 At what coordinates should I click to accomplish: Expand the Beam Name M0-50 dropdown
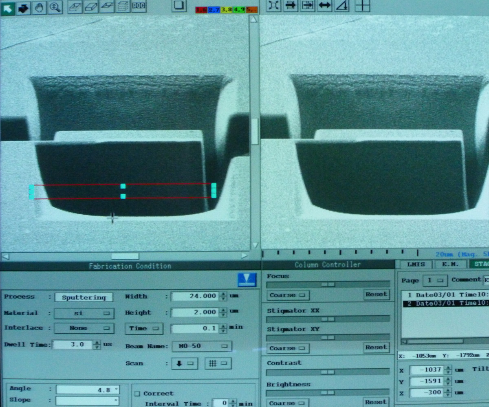coord(201,346)
